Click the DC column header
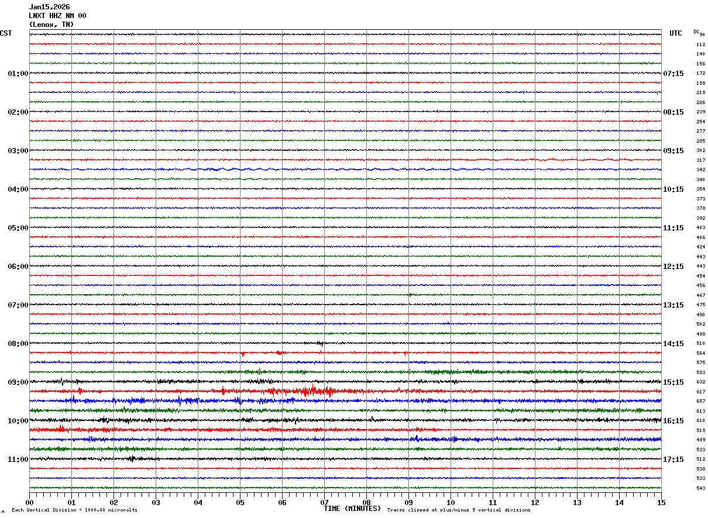Image resolution: width=708 pixels, height=518 pixels. coord(697,32)
